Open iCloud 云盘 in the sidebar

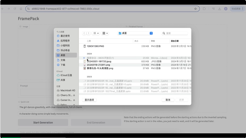[66, 75]
